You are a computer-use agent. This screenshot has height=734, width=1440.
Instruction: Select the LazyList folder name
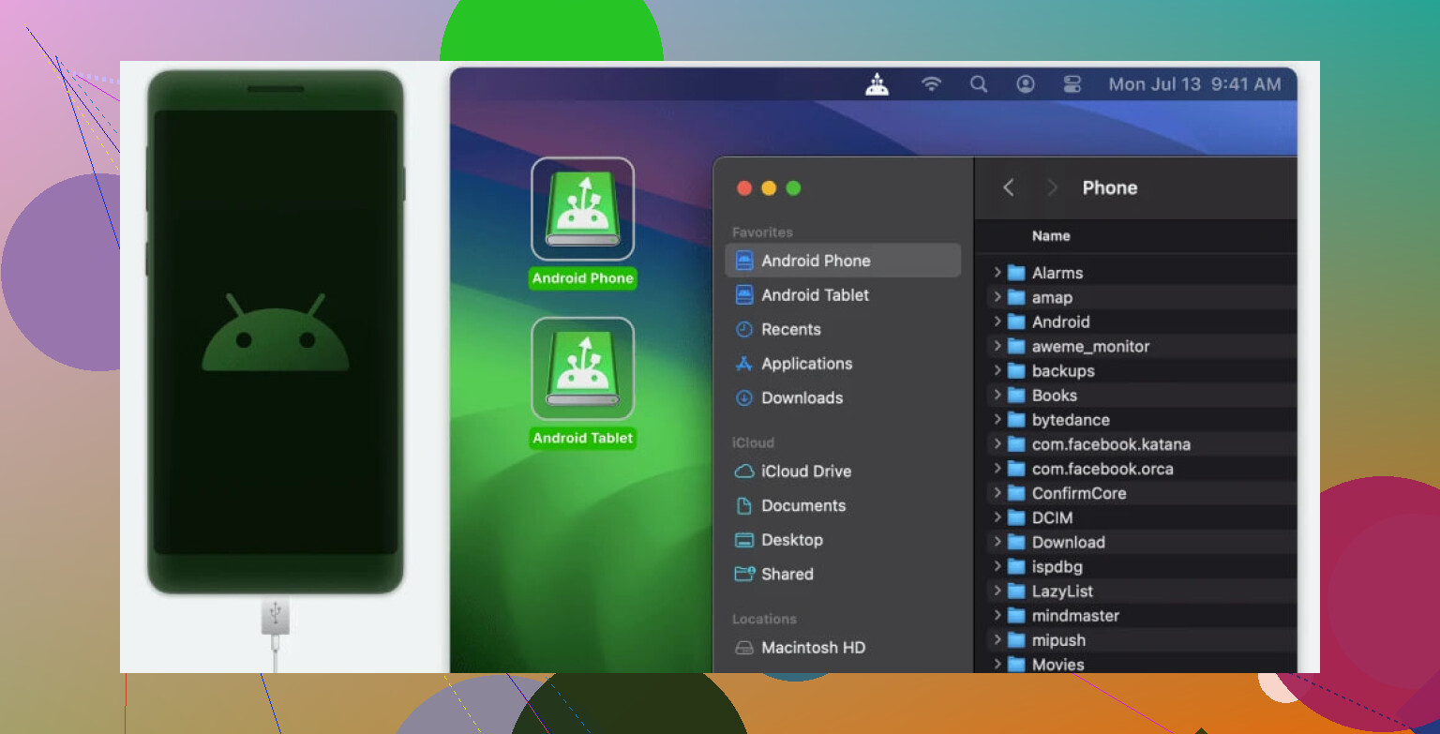(1062, 591)
